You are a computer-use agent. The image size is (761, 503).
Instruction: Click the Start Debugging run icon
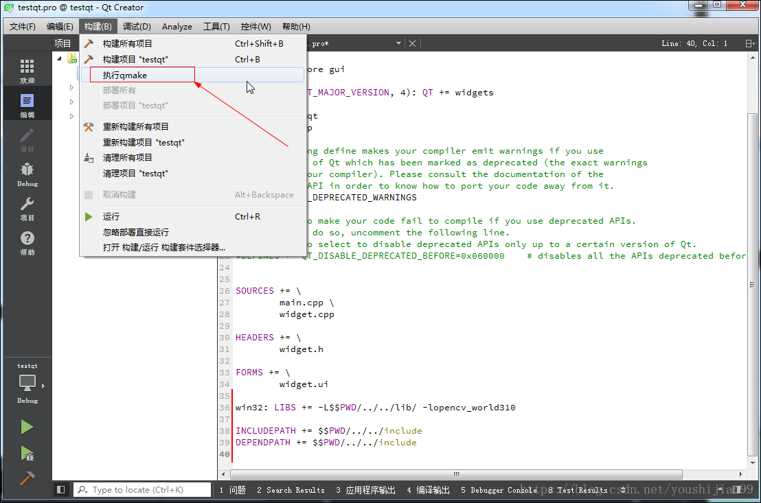tap(27, 454)
